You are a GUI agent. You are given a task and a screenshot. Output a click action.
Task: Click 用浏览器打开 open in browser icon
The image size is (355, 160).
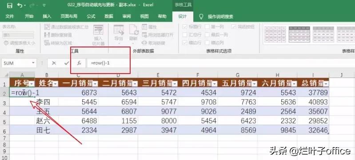[x=144, y=35]
